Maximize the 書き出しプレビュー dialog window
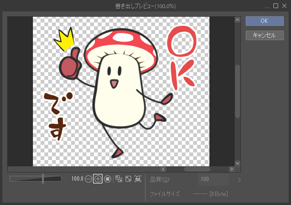 pyautogui.click(x=276, y=6)
